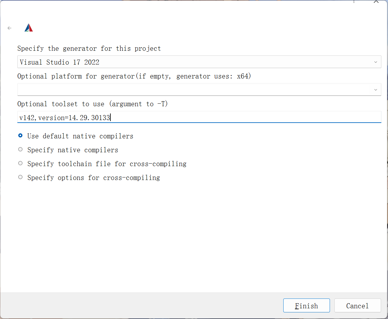Select Use default native compilers
Viewport: 388px width, 319px height.
(x=21, y=136)
